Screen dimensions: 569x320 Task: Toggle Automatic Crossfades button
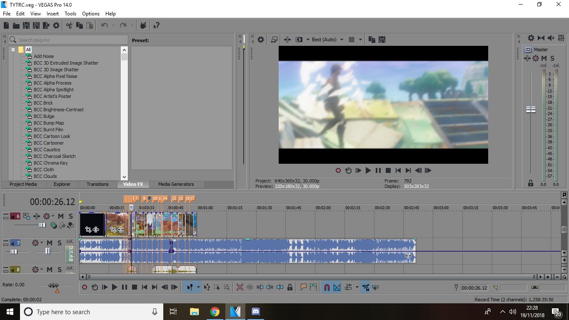click(x=337, y=287)
